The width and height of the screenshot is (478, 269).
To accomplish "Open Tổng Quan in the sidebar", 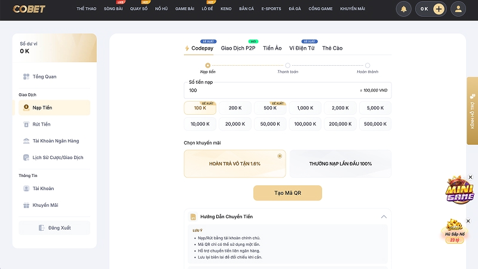I will [45, 77].
